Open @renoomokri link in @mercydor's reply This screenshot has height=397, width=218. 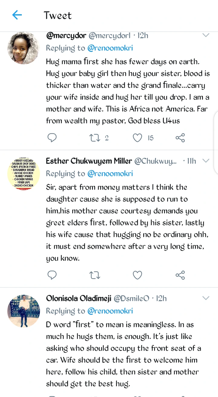coord(110,48)
